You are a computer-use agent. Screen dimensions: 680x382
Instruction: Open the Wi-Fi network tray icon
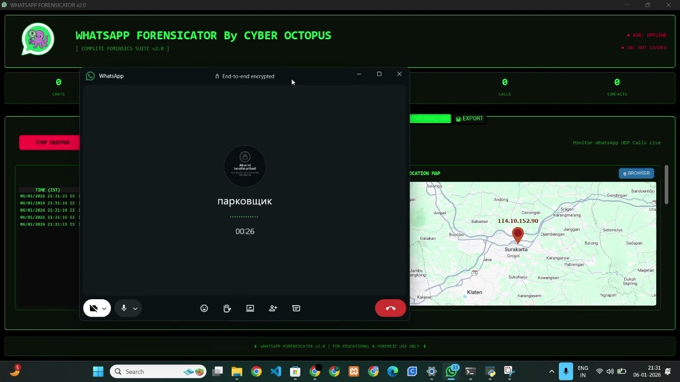(x=599, y=371)
